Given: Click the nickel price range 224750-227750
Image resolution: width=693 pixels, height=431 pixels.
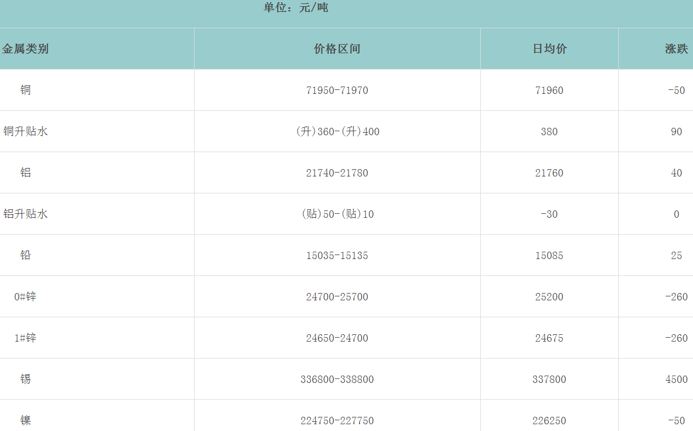Looking at the screenshot, I should 337,421.
